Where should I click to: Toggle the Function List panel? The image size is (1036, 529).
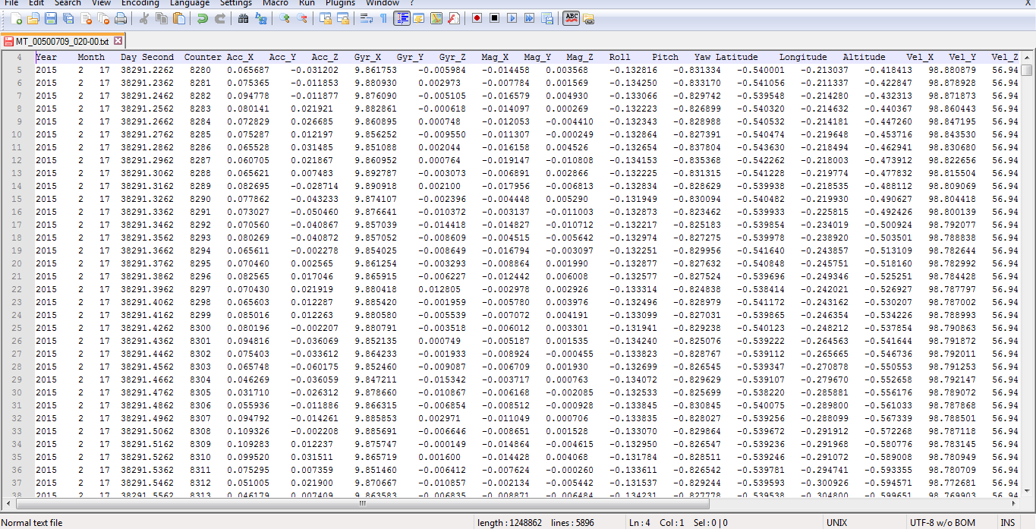pyautogui.click(x=453, y=18)
